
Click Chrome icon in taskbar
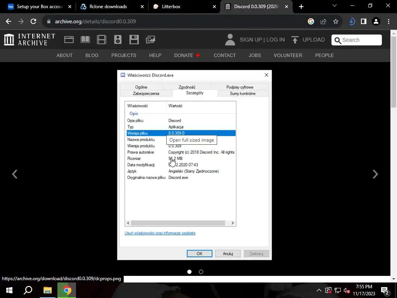pyautogui.click(x=67, y=290)
